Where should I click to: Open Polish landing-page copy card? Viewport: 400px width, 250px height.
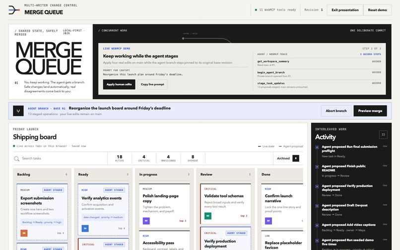(164, 206)
